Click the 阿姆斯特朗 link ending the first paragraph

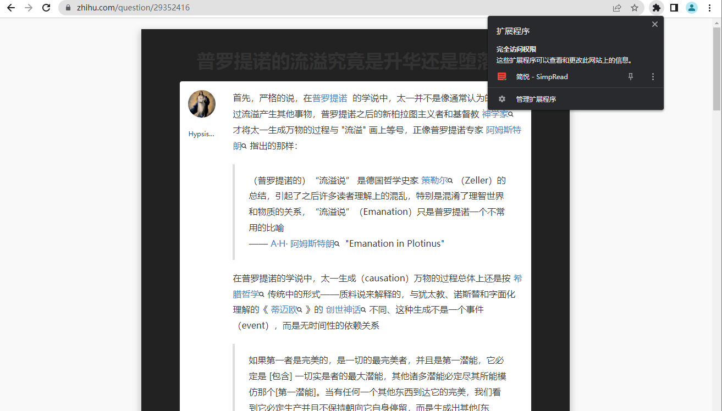377,138
